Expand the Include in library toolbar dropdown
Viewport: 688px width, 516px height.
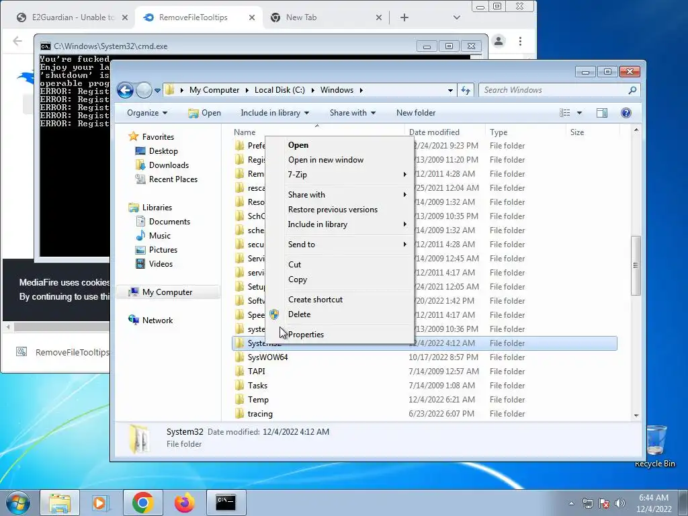pos(275,113)
